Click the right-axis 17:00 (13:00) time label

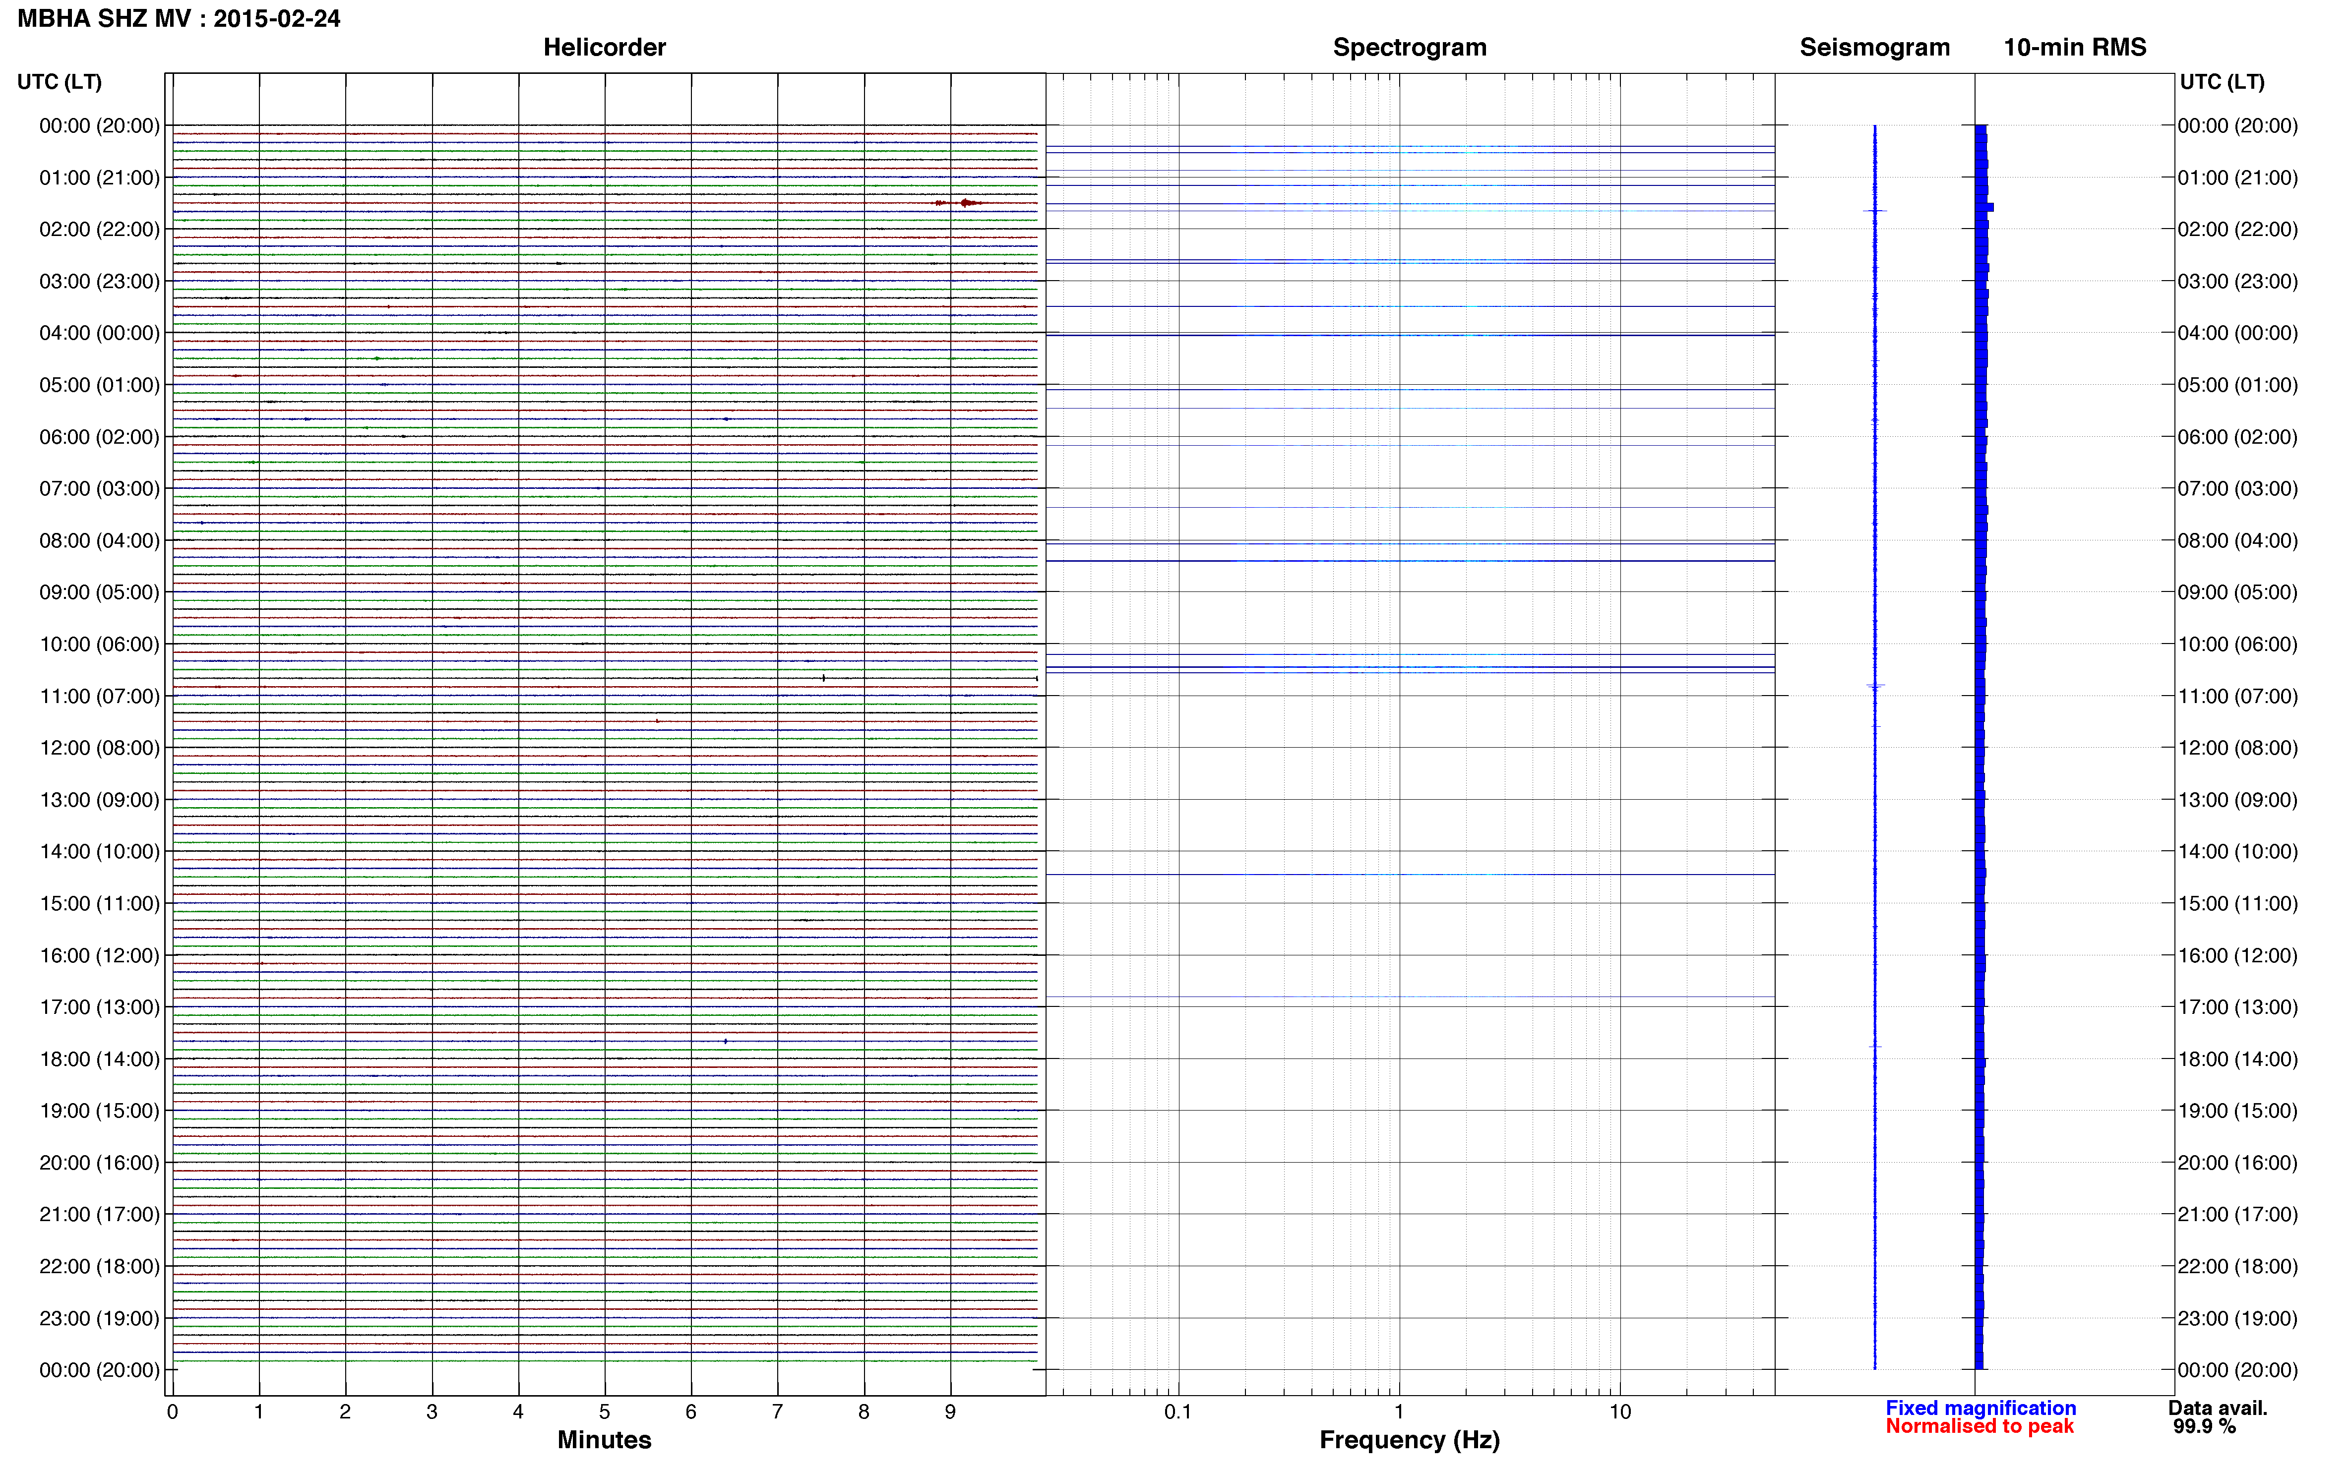click(2237, 1007)
